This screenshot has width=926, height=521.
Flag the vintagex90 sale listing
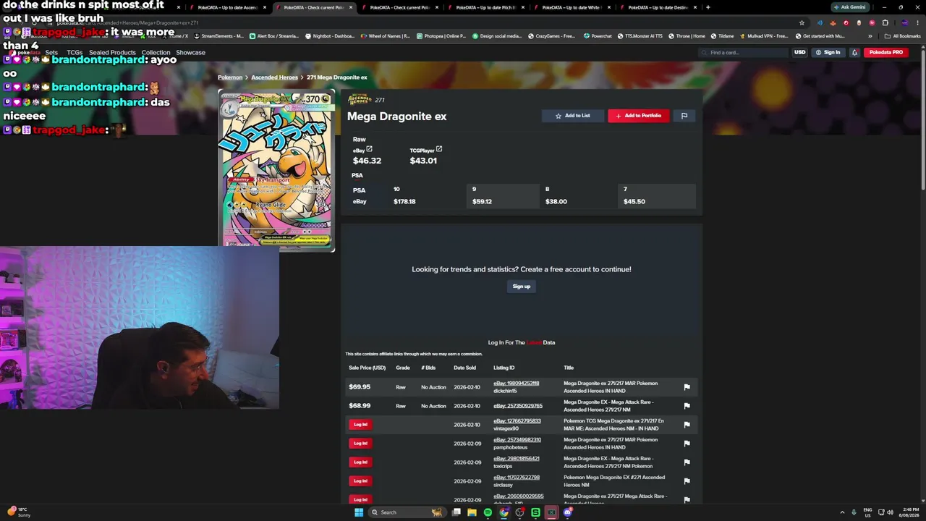coord(687,425)
